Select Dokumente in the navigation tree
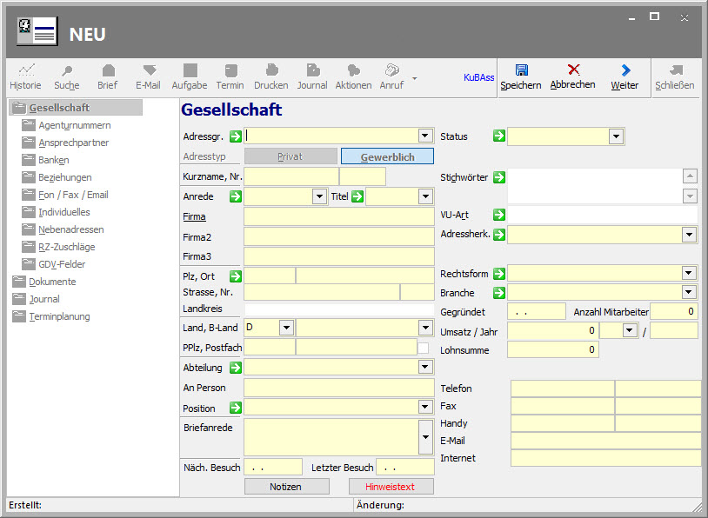Image resolution: width=708 pixels, height=518 pixels. [52, 282]
